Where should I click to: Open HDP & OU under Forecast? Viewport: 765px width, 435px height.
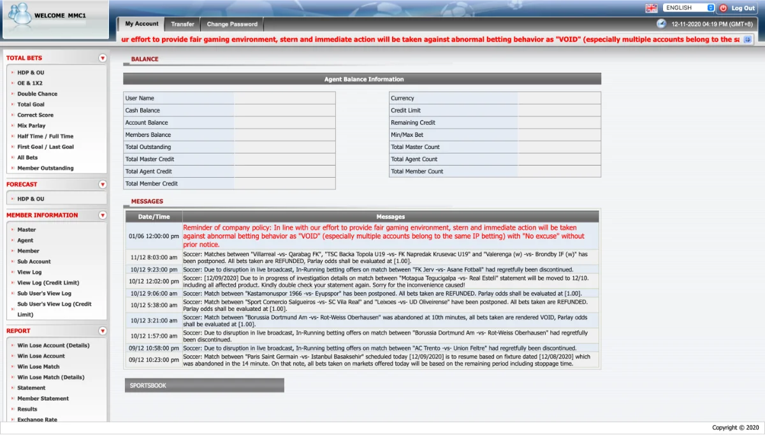point(31,199)
